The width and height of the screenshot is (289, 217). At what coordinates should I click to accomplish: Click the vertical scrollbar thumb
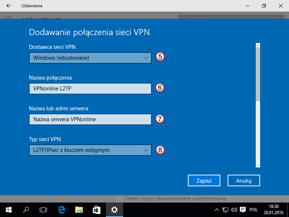click(x=258, y=74)
